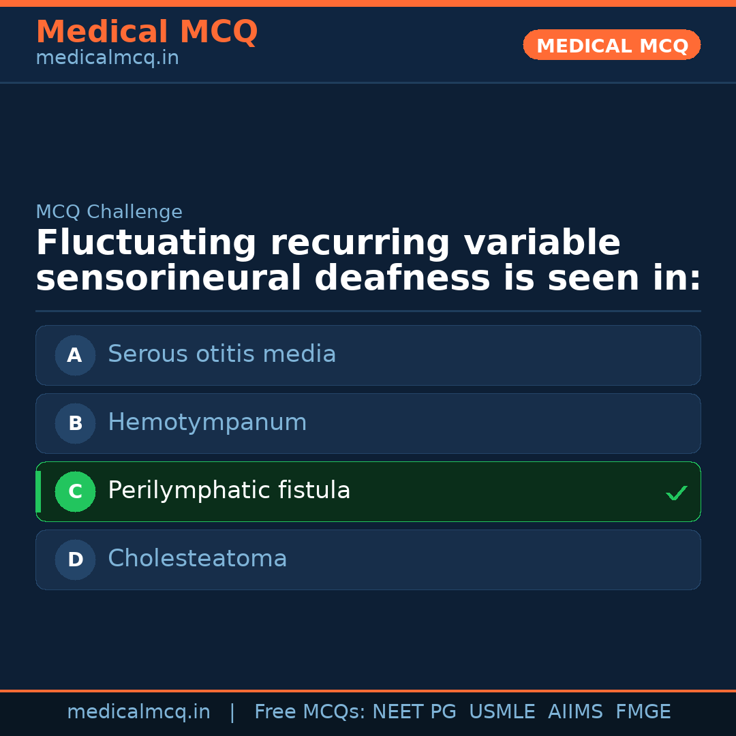Image resolution: width=736 pixels, height=736 pixels.
Task: Click the A option letter circle
Action: click(x=75, y=355)
